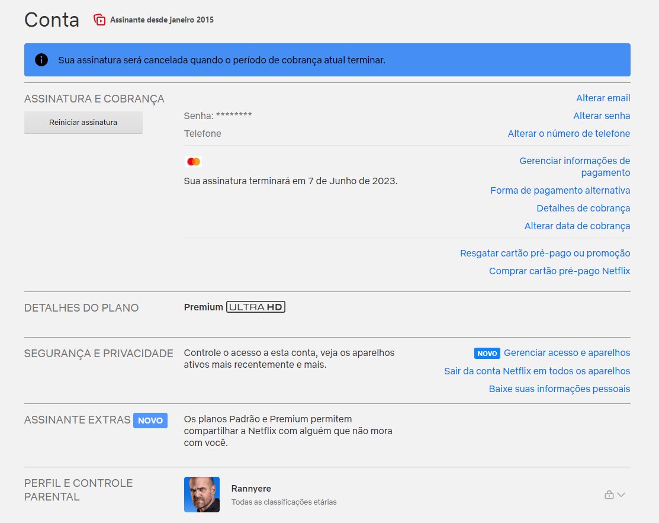The image size is (659, 523).
Task: Click Comprar cartão pré-pago Netflix
Action: 560,271
